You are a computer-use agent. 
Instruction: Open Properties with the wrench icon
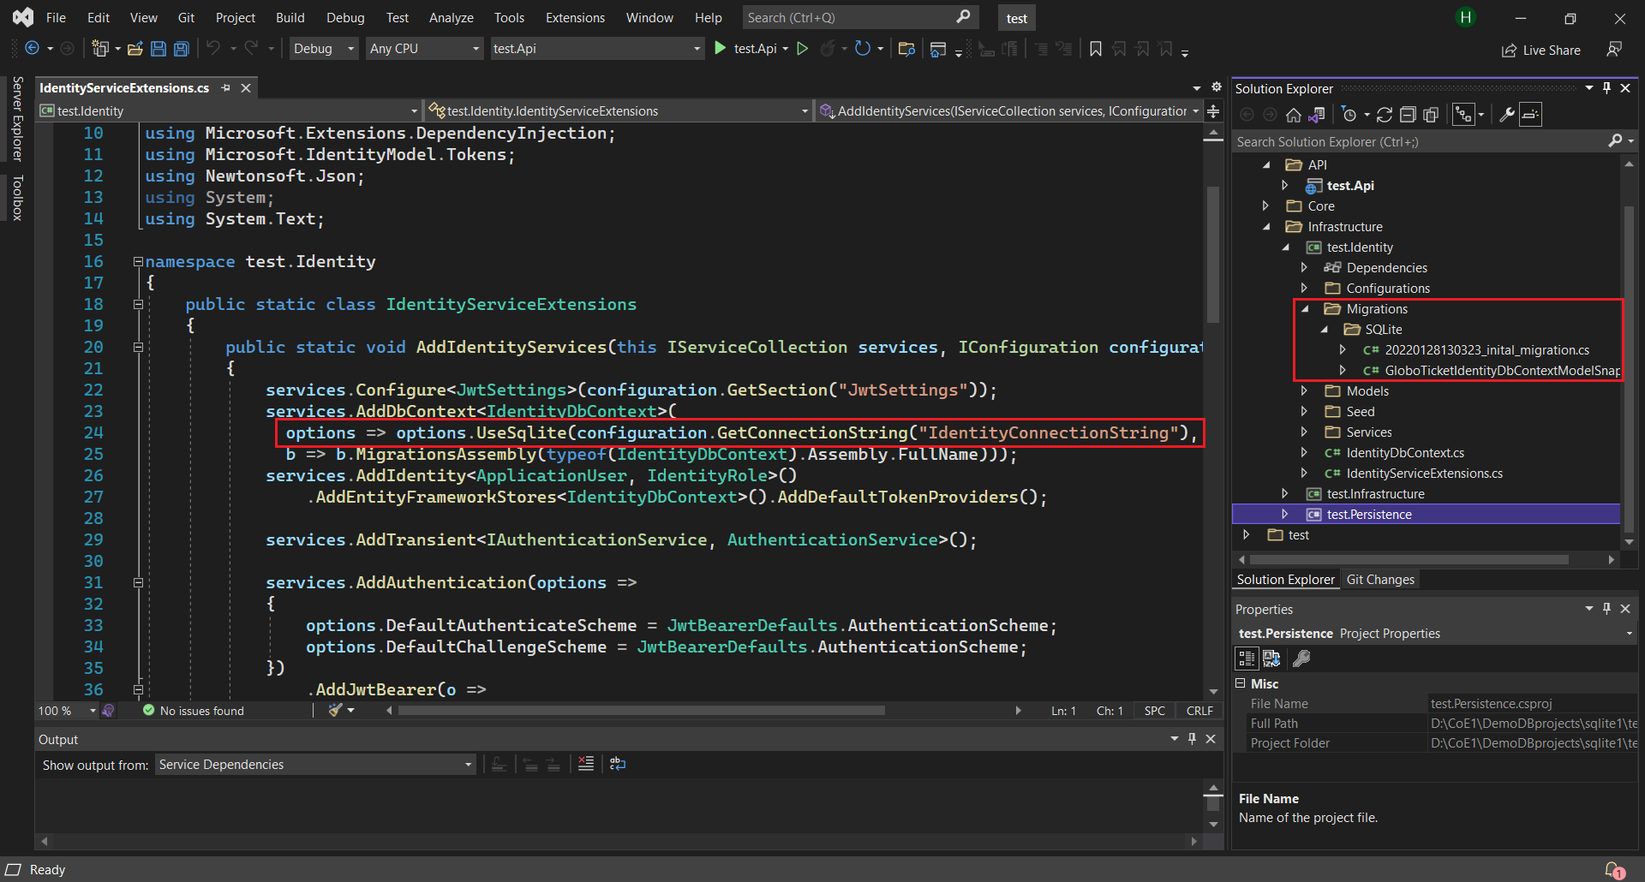(x=1507, y=115)
